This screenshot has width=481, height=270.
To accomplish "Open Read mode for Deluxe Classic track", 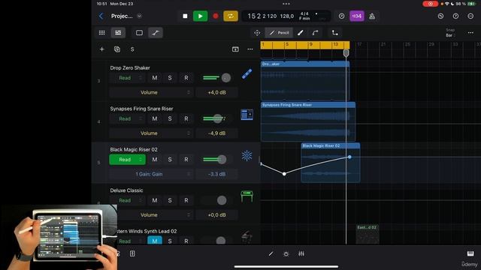I will (127, 200).
